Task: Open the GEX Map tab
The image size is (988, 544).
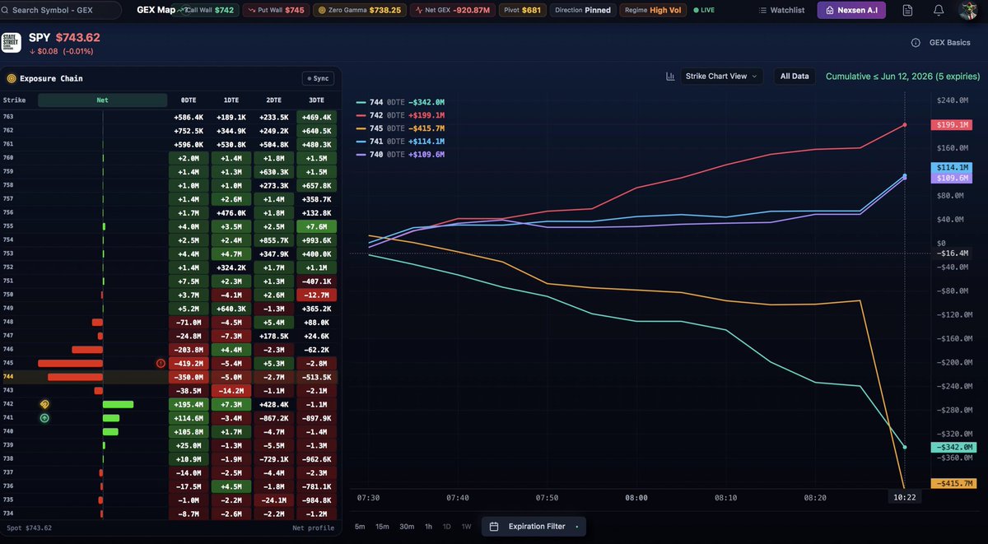Action: coord(154,10)
